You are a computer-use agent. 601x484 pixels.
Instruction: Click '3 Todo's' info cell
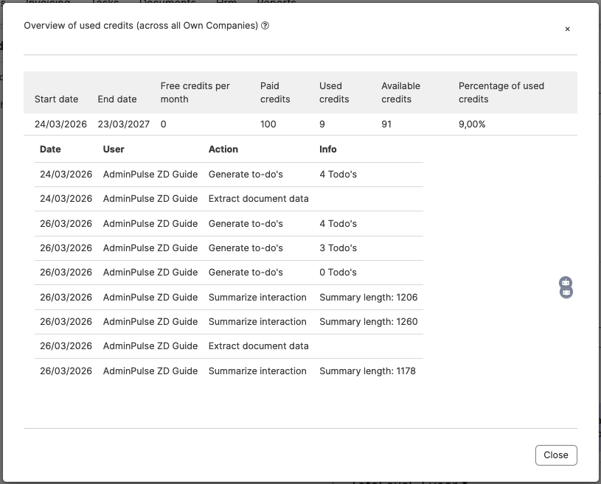[x=338, y=248]
